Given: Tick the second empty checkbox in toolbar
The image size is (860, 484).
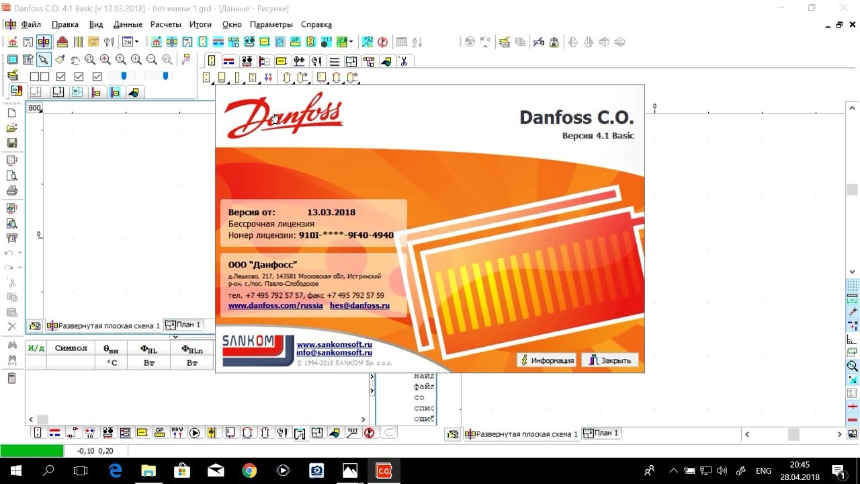Looking at the screenshot, I should (x=44, y=77).
